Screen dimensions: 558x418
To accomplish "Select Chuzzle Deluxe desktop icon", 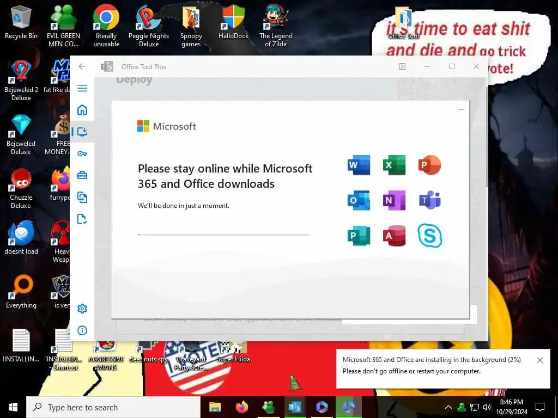I will [21, 188].
